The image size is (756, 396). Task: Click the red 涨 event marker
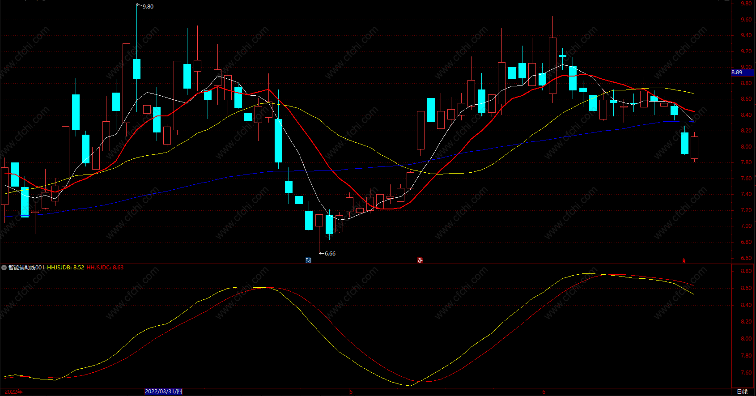[x=420, y=260]
